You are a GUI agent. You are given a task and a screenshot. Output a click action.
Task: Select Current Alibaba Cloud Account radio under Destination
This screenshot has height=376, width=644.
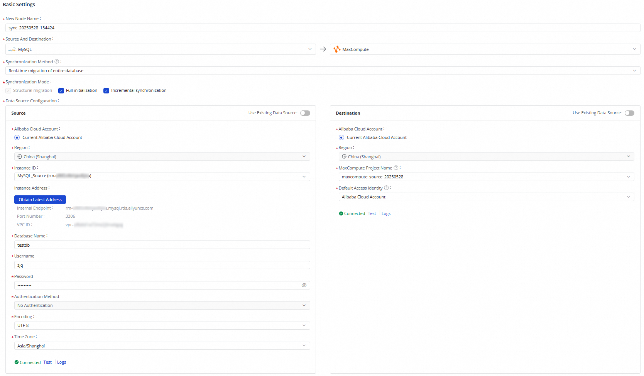pos(341,137)
